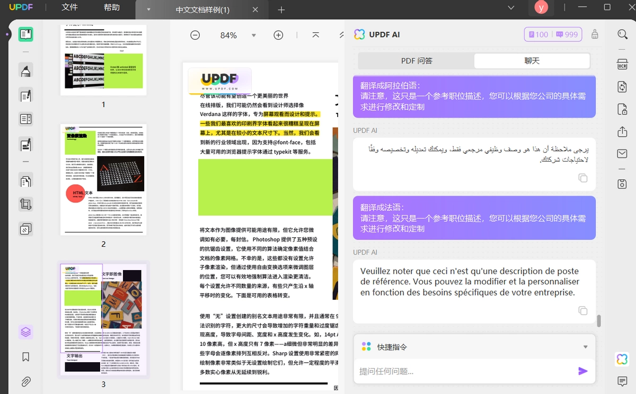Image resolution: width=636 pixels, height=394 pixels.
Task: Open the Reader mode icon in left sidebar
Action: 25,35
